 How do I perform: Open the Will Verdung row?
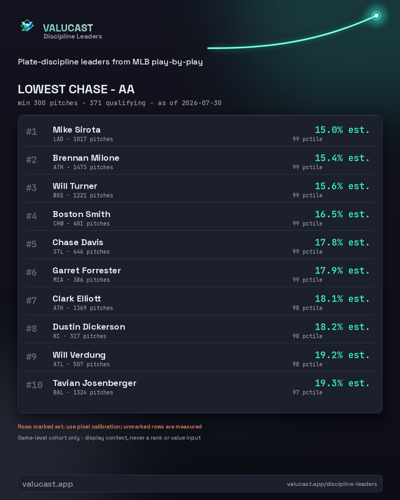200,357
